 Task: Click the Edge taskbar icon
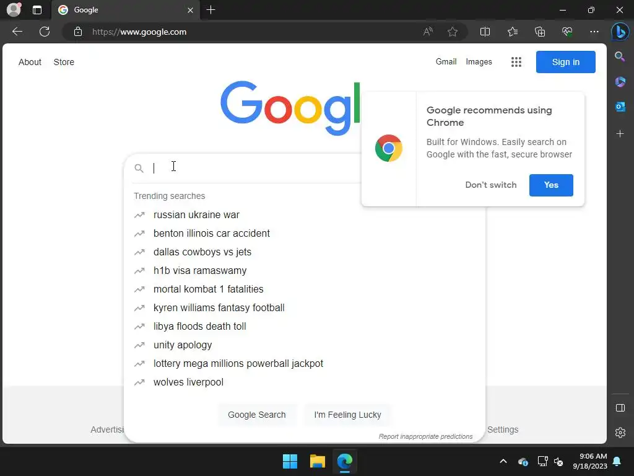point(345,461)
